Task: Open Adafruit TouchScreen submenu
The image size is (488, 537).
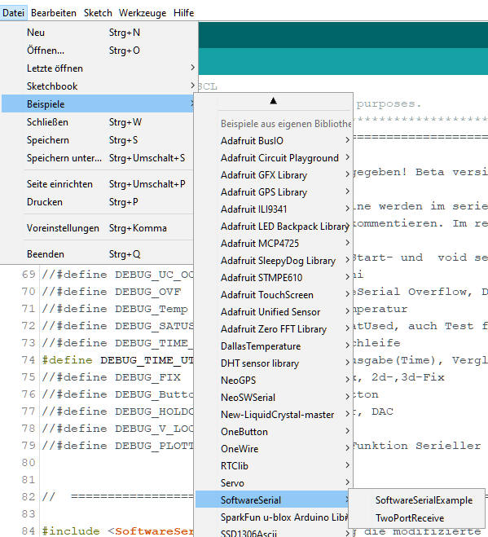Action: click(274, 294)
